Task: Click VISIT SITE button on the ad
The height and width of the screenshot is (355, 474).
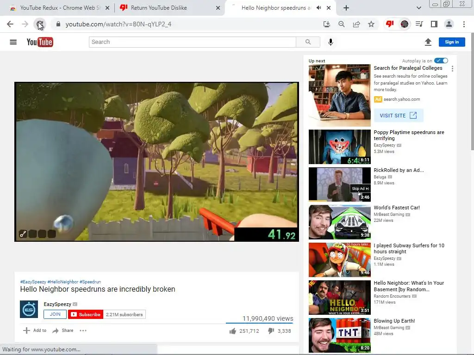Action: tap(399, 116)
